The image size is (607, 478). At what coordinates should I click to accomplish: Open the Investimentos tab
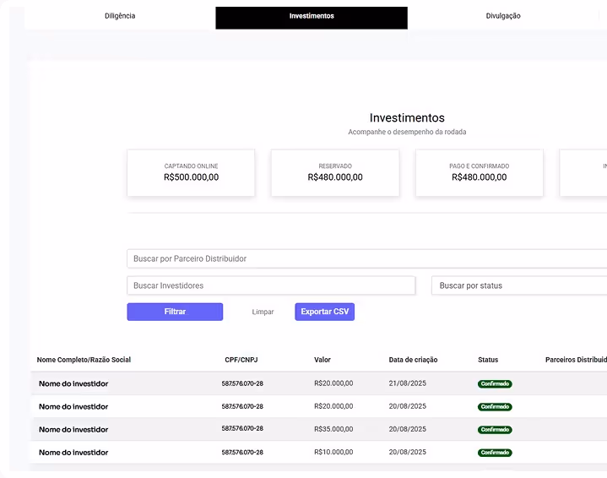[x=312, y=18]
